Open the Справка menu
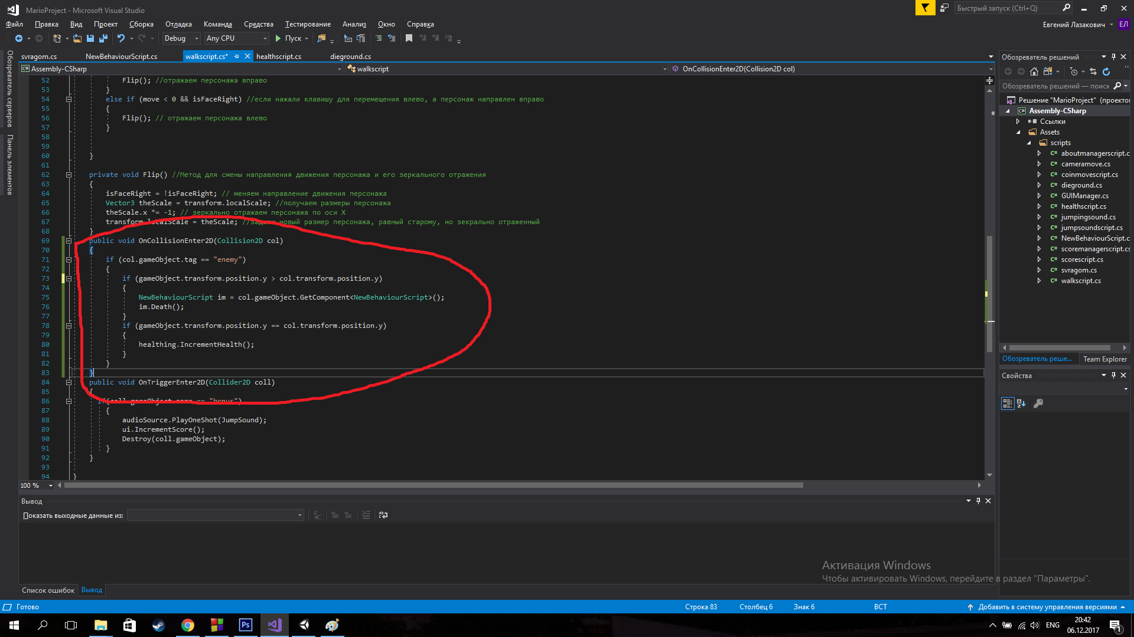The image size is (1134, 637). point(421,24)
